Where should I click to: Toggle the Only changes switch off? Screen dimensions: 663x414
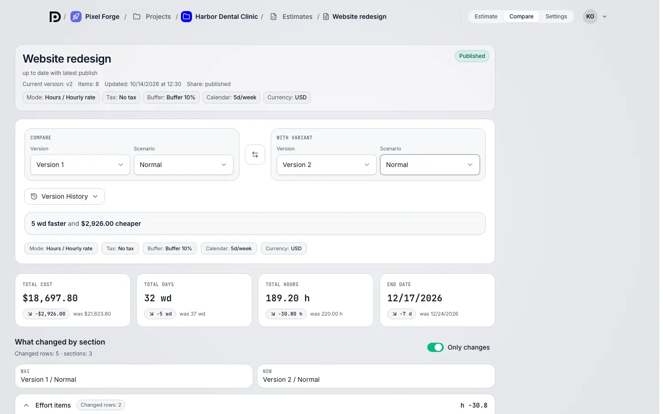coord(436,347)
